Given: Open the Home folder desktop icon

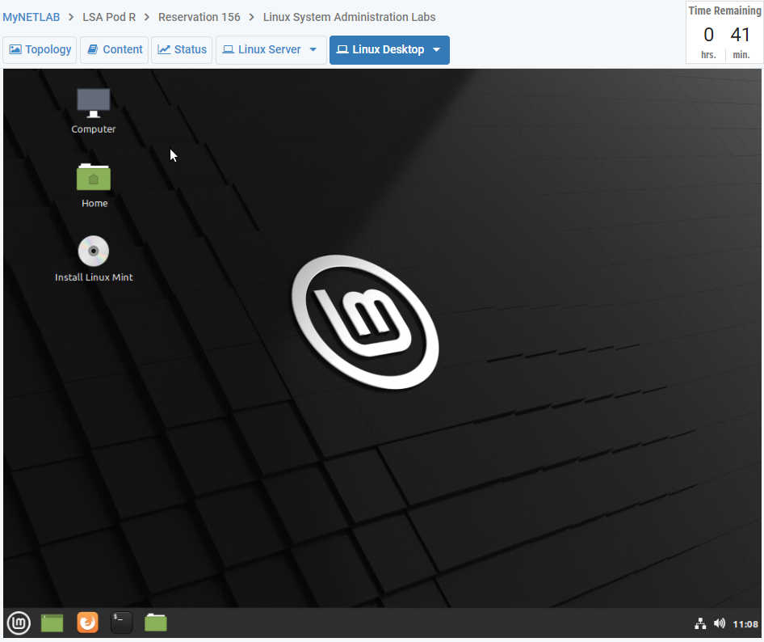Looking at the screenshot, I should coord(94,185).
